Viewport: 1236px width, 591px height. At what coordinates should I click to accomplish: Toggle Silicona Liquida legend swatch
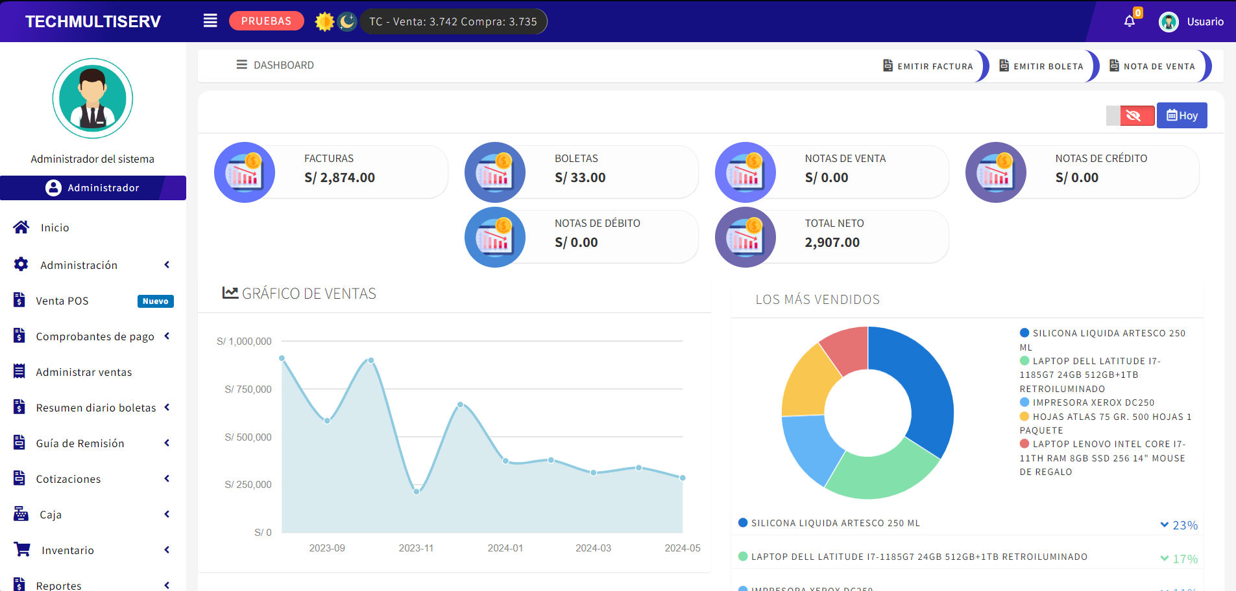pyautogui.click(x=1024, y=333)
